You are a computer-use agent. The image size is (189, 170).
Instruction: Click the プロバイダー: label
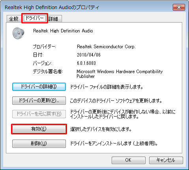44,47
